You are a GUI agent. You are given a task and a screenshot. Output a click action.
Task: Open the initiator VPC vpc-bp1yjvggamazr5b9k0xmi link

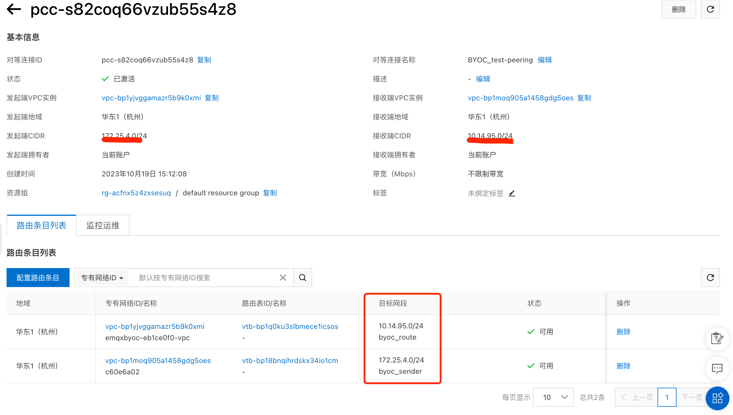(x=151, y=98)
